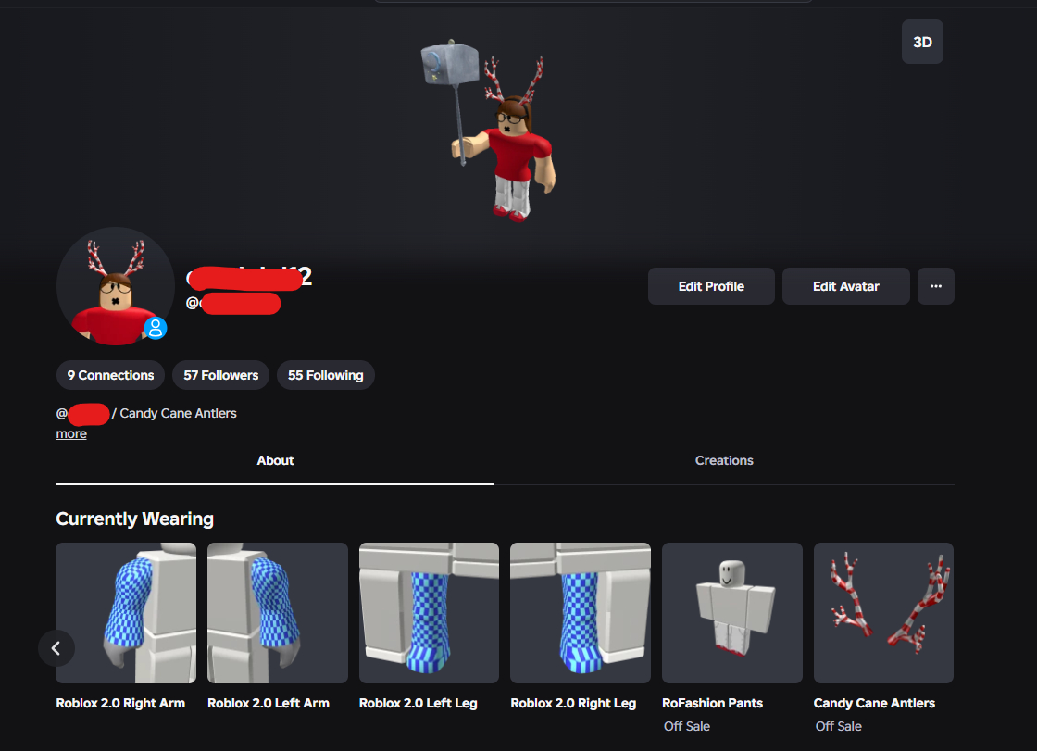Viewport: 1037px width, 751px height.
Task: Open the Roblox 2.0 Left Leg thumbnail
Action: coord(430,613)
